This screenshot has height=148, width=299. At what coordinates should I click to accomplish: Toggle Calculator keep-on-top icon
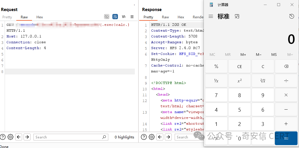point(237,16)
